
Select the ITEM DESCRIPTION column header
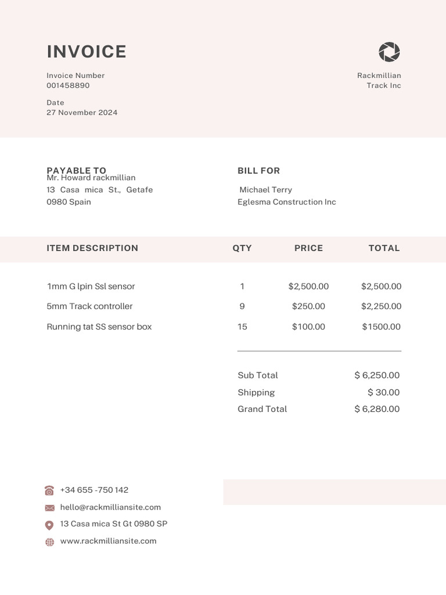[x=92, y=248]
